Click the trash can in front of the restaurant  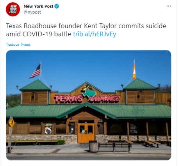93,146
